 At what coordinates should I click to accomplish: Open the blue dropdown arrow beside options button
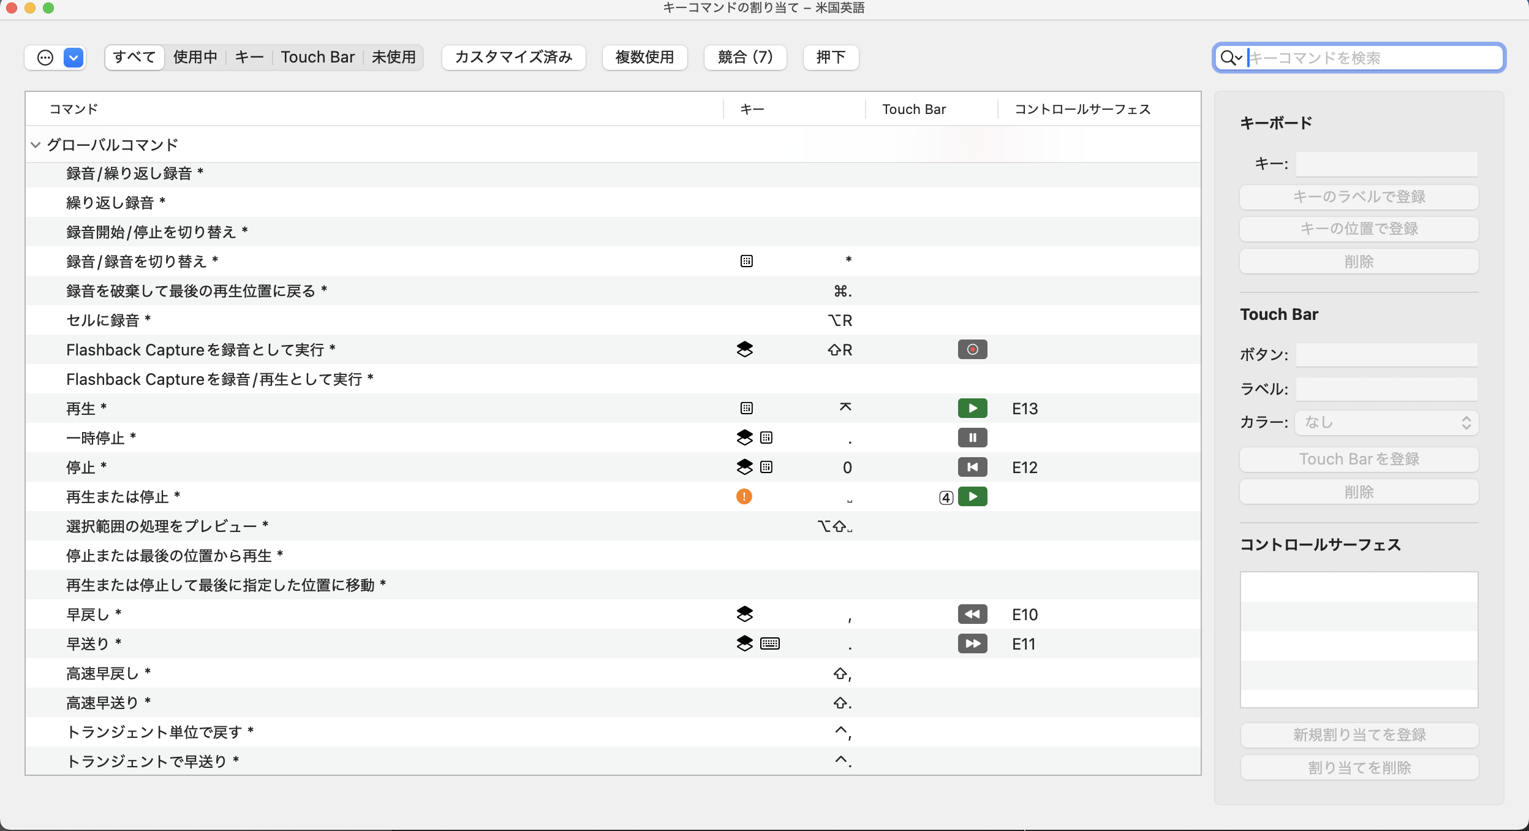[74, 58]
